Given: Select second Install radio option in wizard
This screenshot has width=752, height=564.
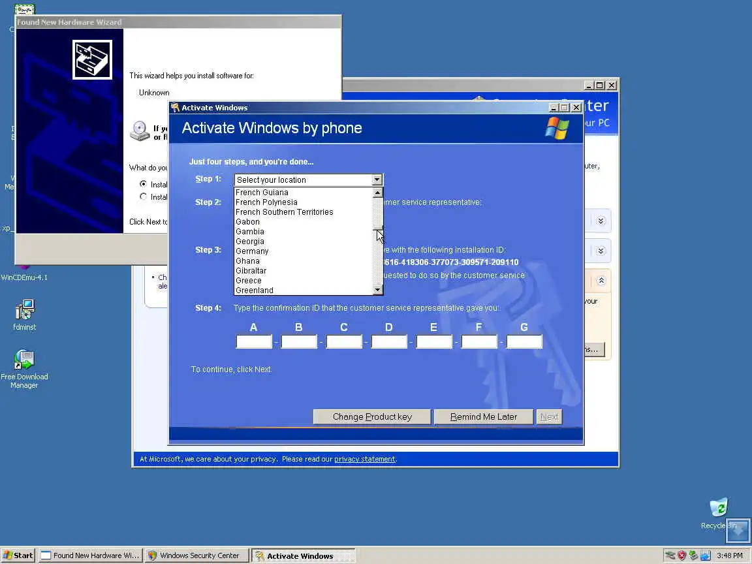Looking at the screenshot, I should (143, 196).
